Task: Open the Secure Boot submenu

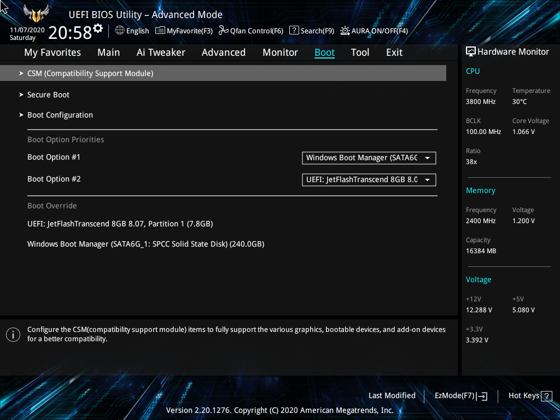Action: (48, 95)
